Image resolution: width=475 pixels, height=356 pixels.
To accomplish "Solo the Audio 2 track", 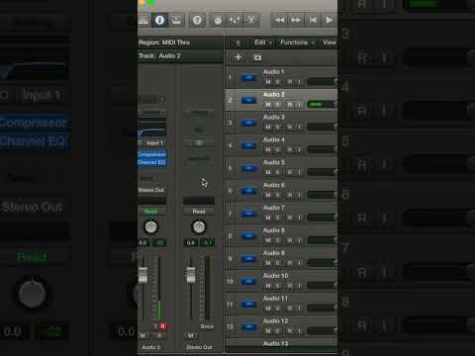I will tap(278, 105).
